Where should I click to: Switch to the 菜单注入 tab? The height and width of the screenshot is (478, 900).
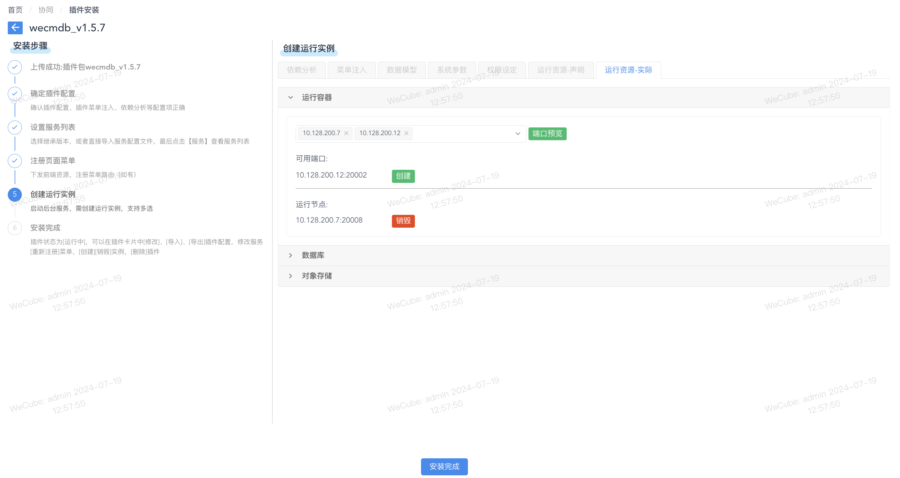tap(351, 70)
